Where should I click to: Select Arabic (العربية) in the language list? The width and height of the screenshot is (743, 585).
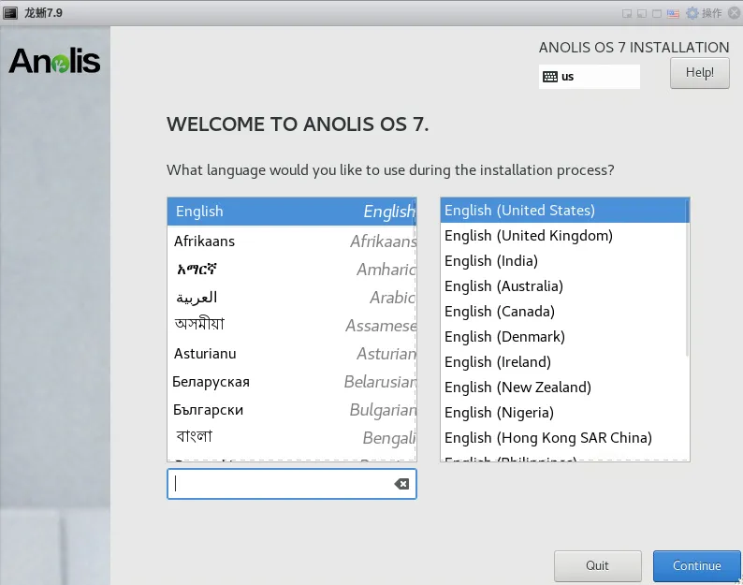291,298
